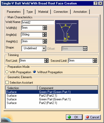Click the Weld Name input field
104x123 pixels.
(38, 22)
